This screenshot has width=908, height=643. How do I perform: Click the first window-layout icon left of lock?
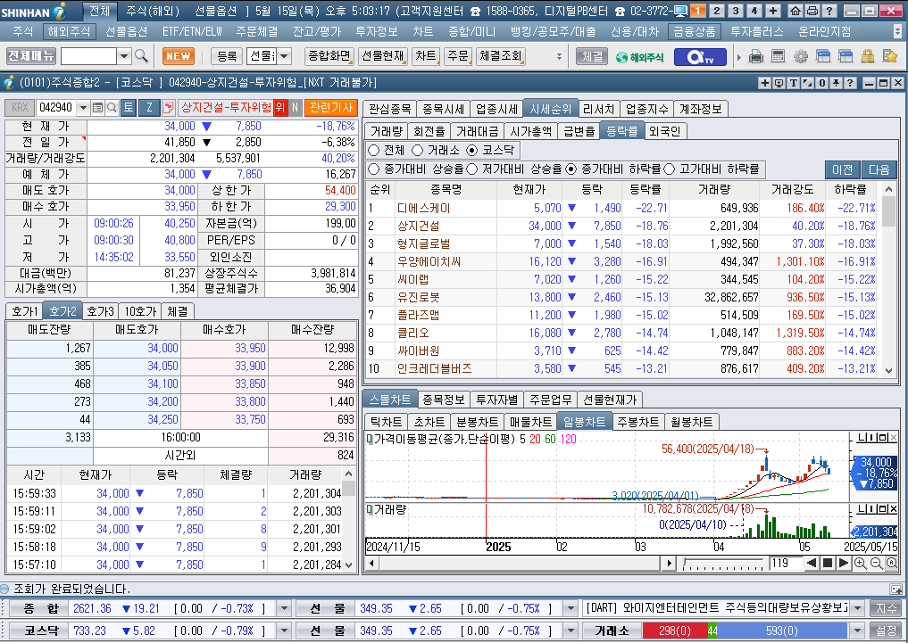point(823,57)
